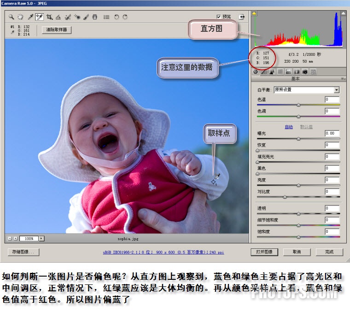Click the 存储图像 save image button
The width and height of the screenshot is (350, 313).
click(x=23, y=252)
